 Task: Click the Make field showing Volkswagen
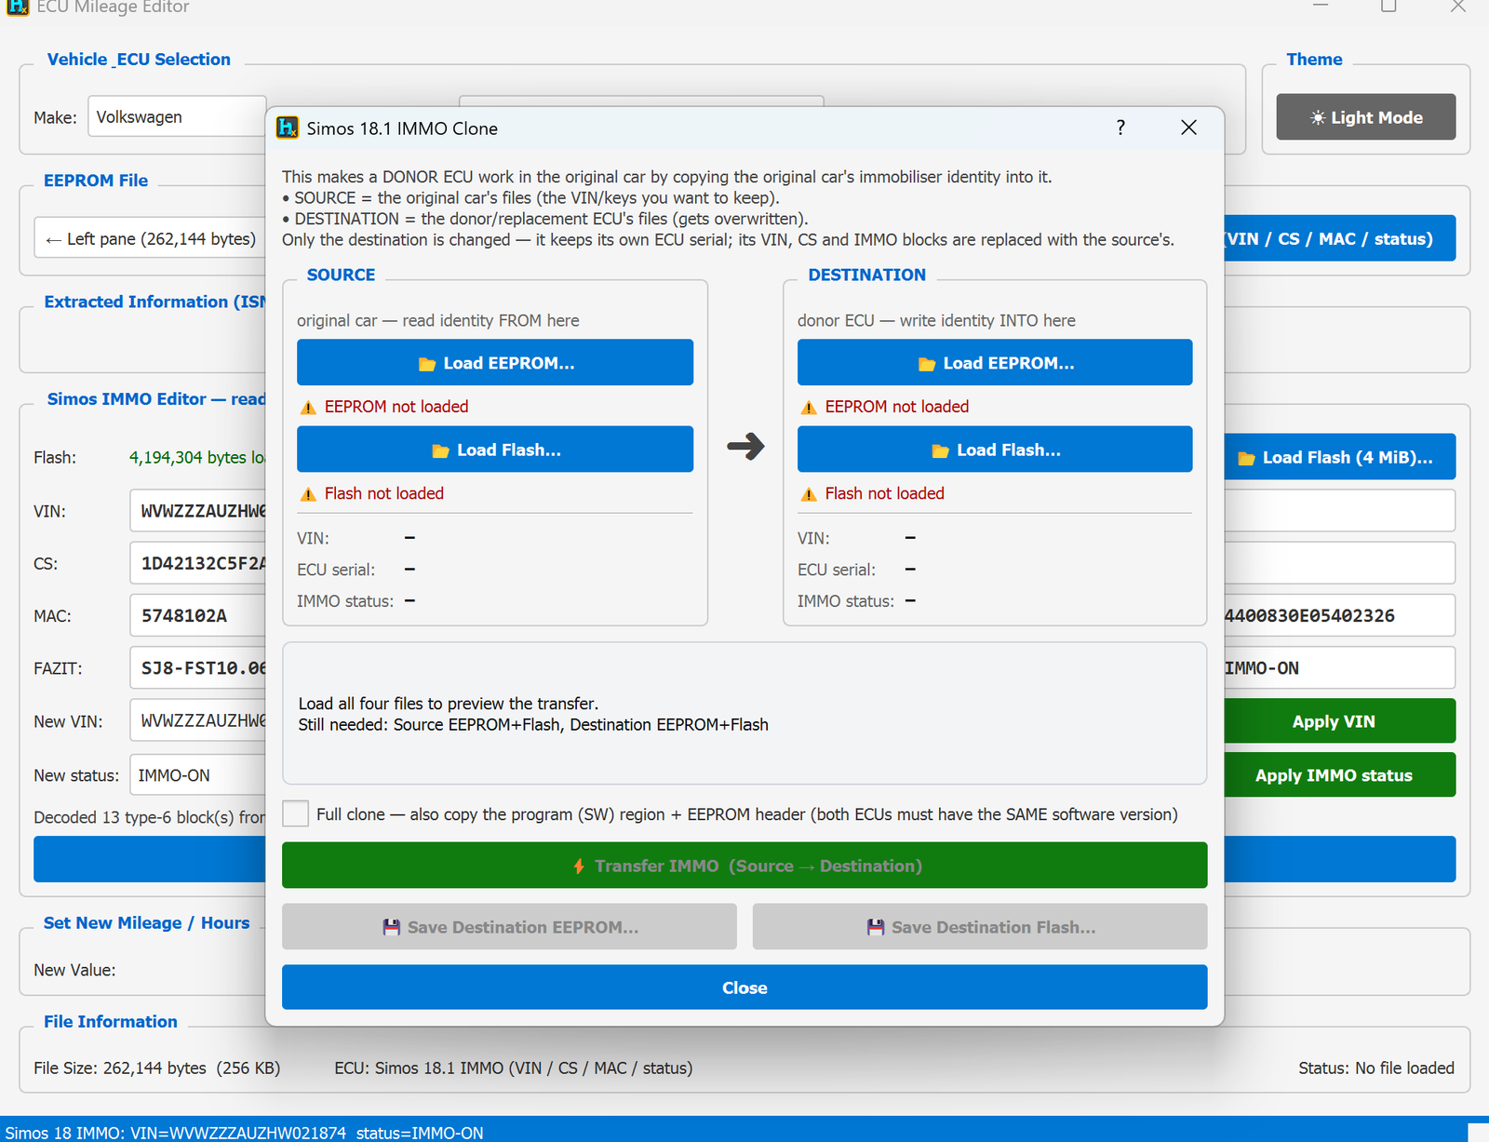coord(177,116)
